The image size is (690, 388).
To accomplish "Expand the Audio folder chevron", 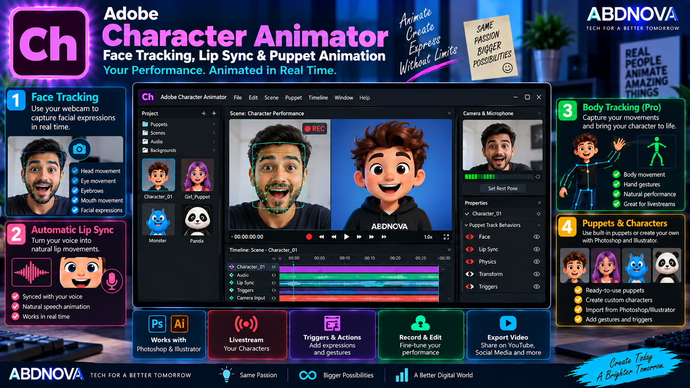I will point(214,141).
